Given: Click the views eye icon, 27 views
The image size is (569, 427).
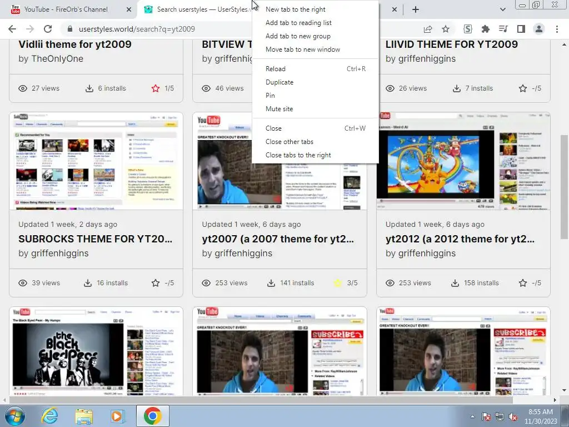Looking at the screenshot, I should (23, 88).
